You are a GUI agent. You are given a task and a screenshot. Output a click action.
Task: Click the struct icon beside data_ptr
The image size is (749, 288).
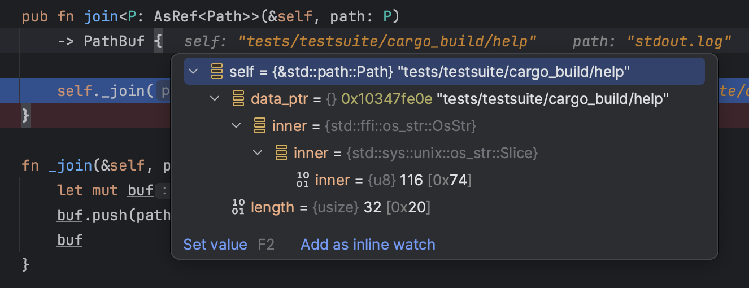click(x=238, y=99)
